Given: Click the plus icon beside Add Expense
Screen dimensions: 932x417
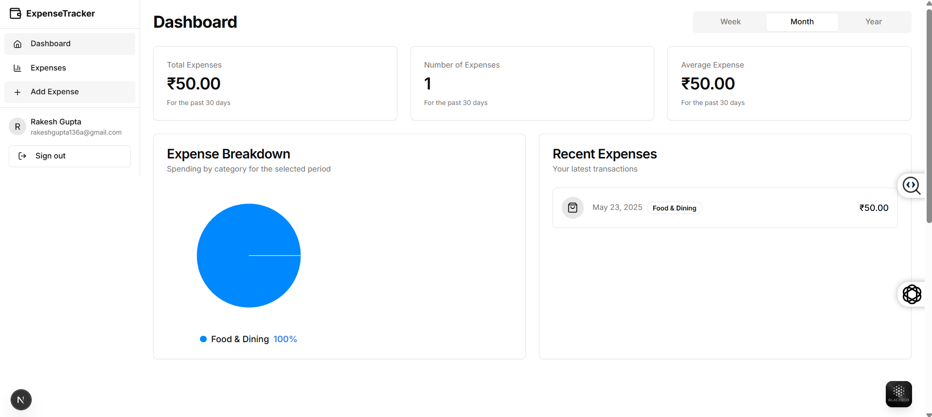Looking at the screenshot, I should coord(18,92).
